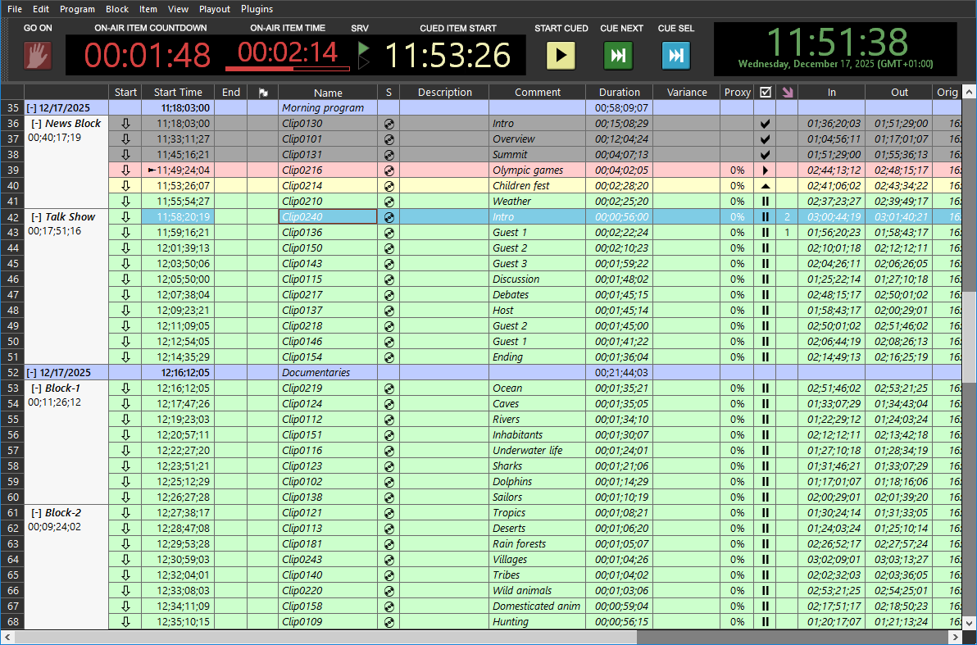Toggle the checkmark for Clip0130

tap(765, 124)
